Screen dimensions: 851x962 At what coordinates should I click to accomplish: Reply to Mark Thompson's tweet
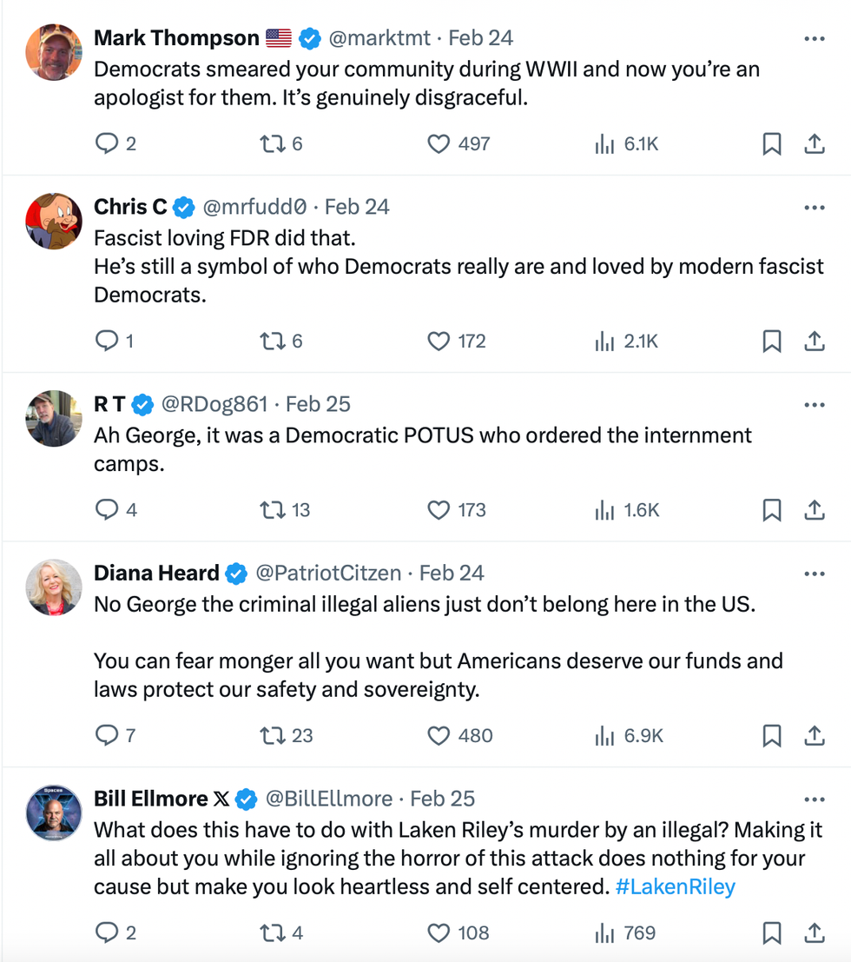tap(106, 143)
